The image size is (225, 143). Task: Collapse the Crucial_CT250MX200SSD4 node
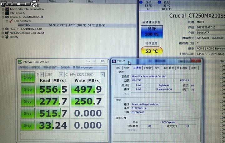3,17
